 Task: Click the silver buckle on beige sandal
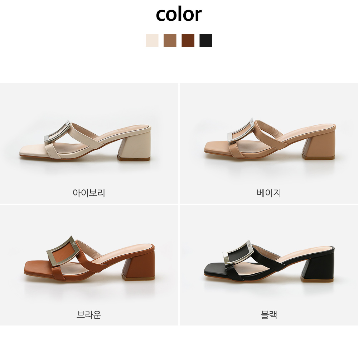point(241,131)
